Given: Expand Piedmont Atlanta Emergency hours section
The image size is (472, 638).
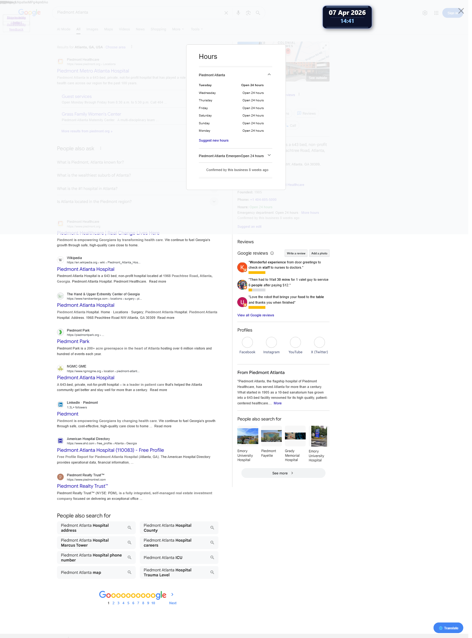Looking at the screenshot, I should (x=269, y=155).
